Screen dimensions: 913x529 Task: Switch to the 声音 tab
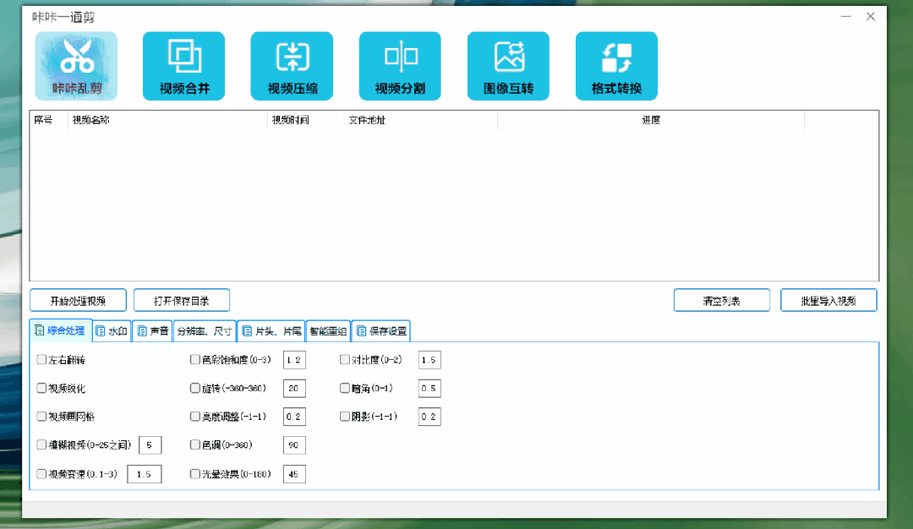click(152, 331)
